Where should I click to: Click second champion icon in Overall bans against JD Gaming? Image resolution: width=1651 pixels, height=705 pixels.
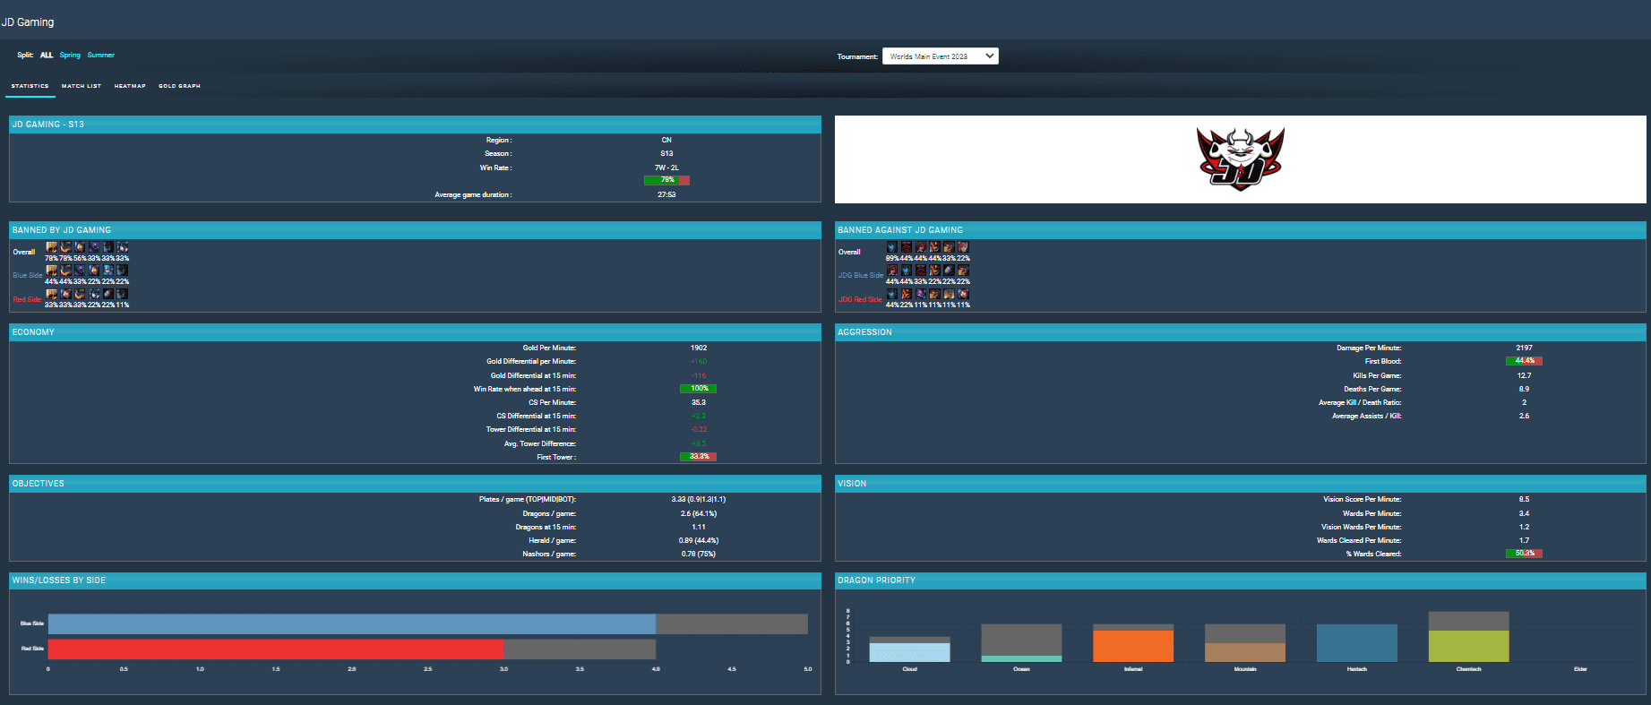point(907,246)
